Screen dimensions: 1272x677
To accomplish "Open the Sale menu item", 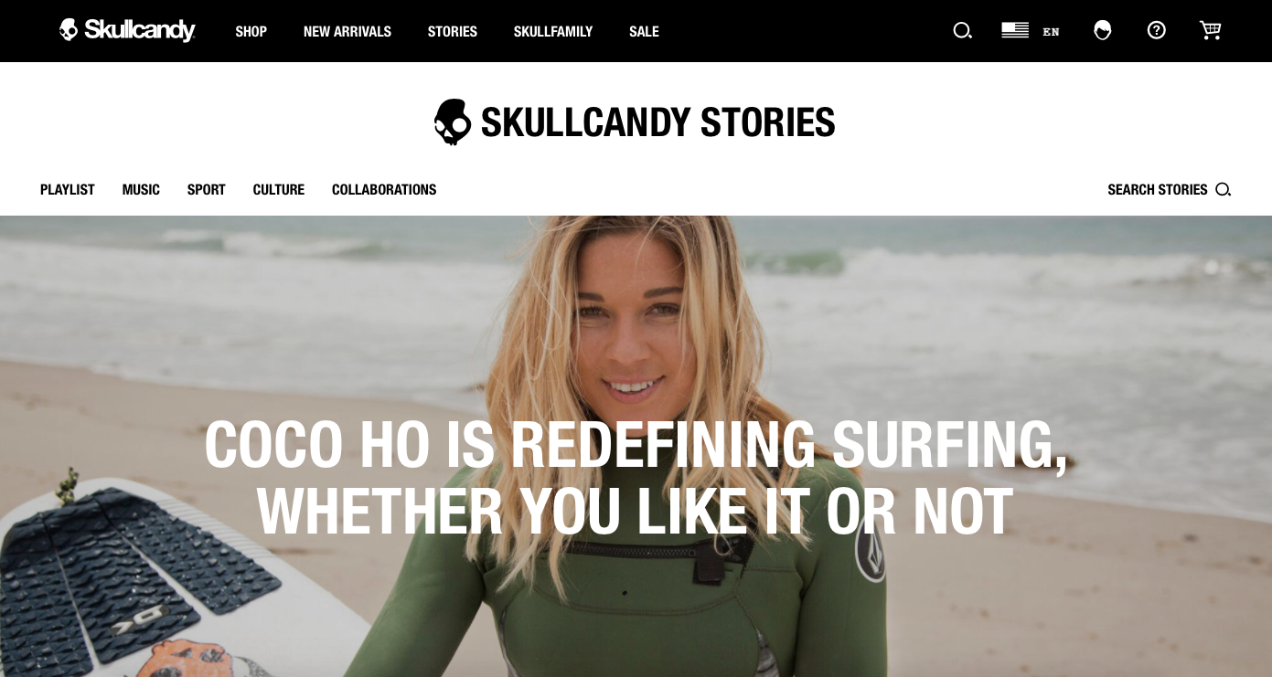I will pyautogui.click(x=644, y=31).
